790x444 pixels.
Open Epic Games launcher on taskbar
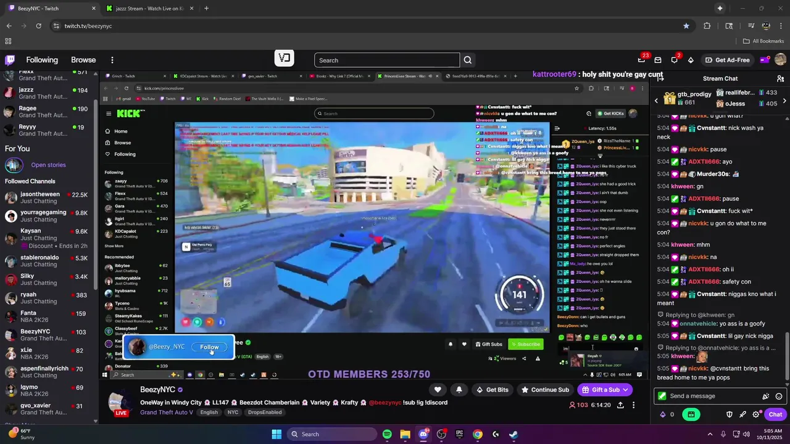(x=459, y=434)
